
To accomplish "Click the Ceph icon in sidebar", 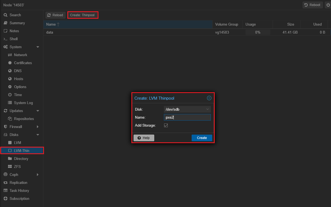I will [x=5, y=175].
